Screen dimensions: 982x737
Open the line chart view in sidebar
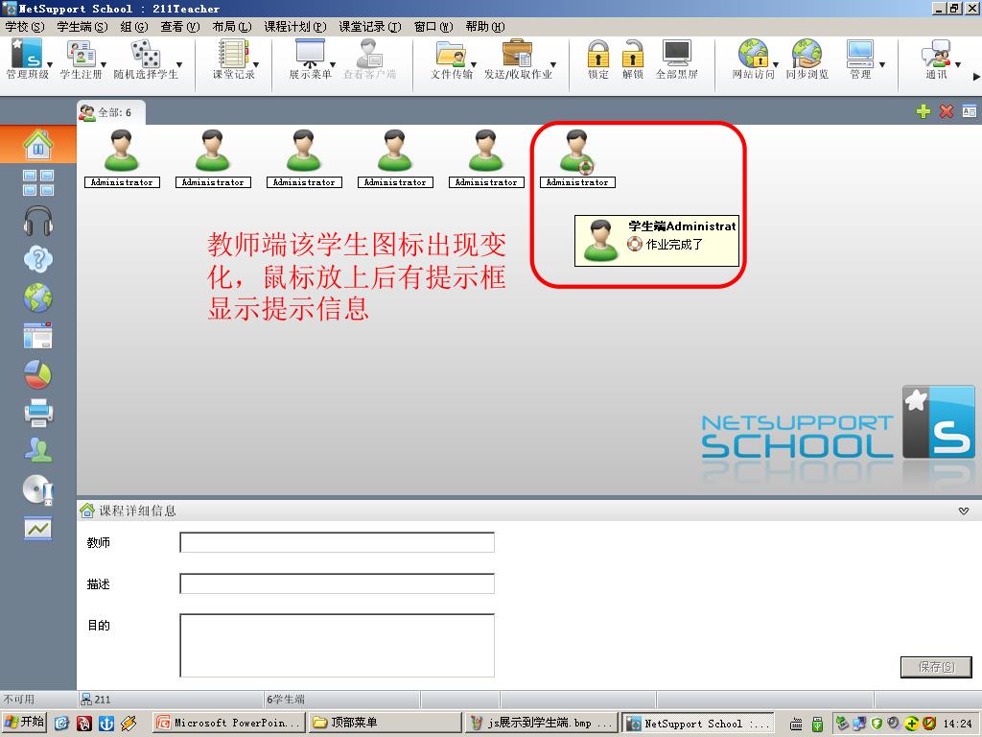pos(38,529)
